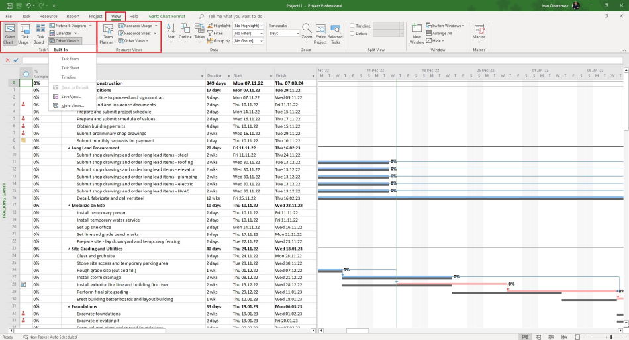Open the Highlight dropdown
The width and height of the screenshot is (629, 340).
(x=262, y=26)
